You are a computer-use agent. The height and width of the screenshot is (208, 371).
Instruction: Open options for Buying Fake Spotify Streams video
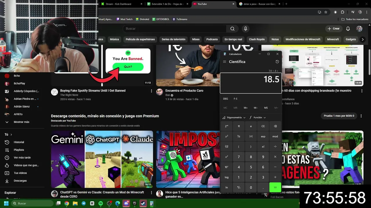coord(151,91)
